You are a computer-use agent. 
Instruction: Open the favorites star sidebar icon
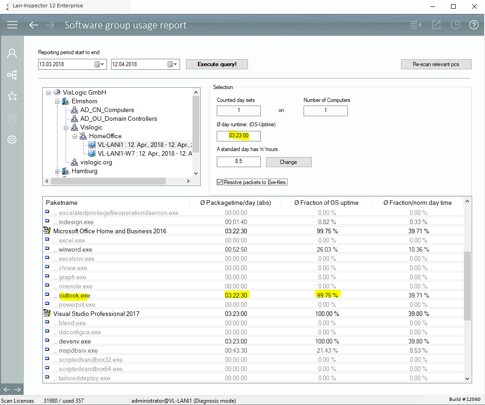[x=12, y=96]
